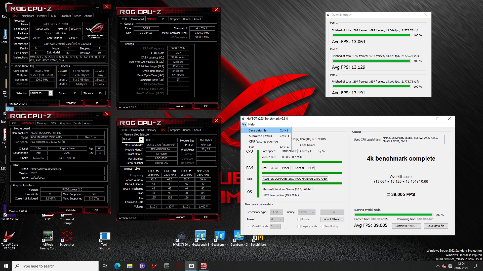Click the TurboV Core taskbar icon
This screenshot has width=483, height=271.
pos(154,266)
